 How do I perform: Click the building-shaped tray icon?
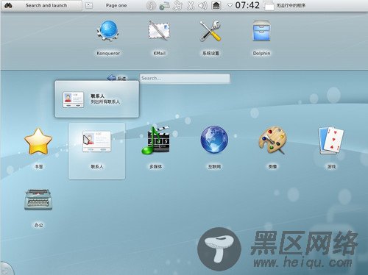pyautogui.click(x=216, y=5)
